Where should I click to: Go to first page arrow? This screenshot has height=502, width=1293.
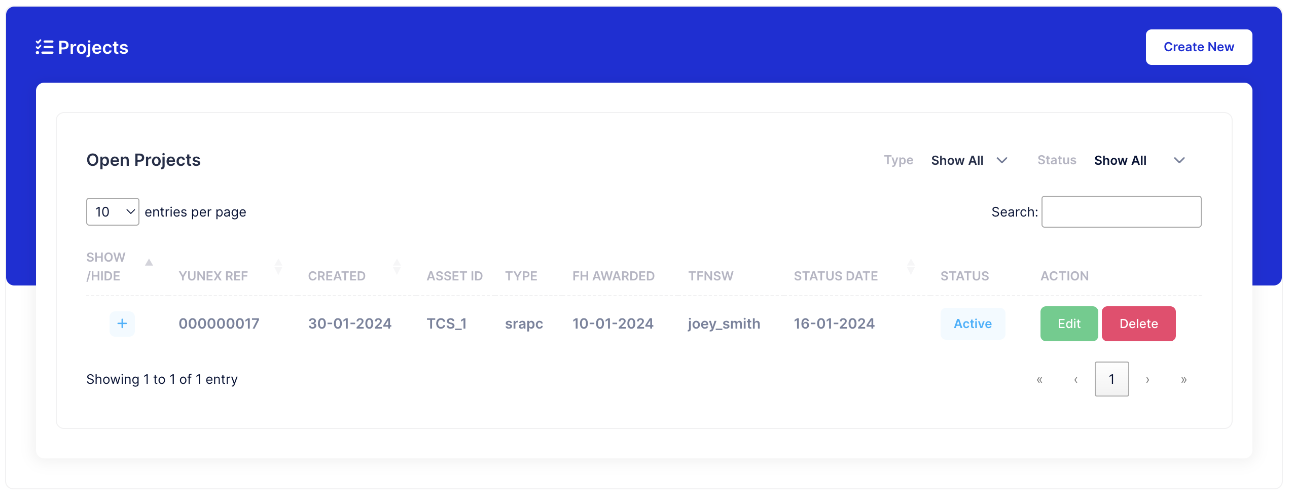1039,379
